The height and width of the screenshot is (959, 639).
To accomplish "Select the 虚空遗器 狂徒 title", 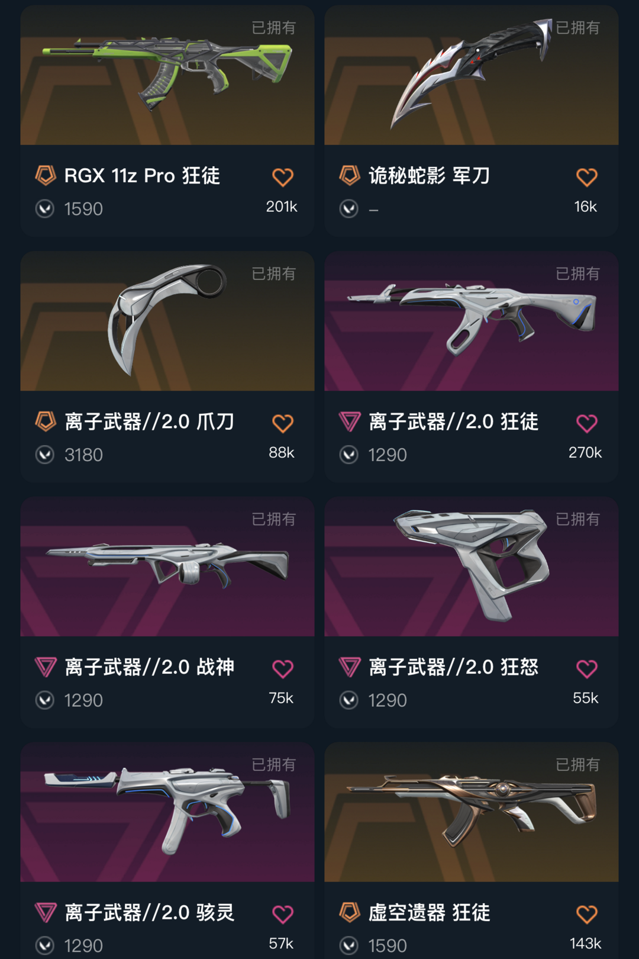I will pyautogui.click(x=429, y=913).
